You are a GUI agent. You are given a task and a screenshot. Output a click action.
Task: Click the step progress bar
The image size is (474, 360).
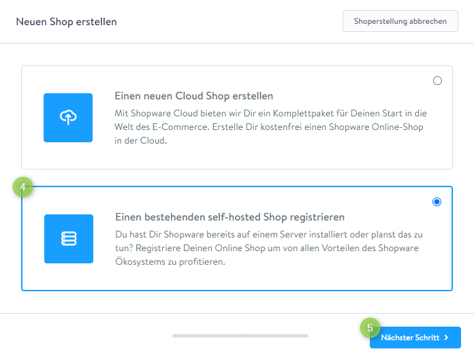(x=240, y=336)
